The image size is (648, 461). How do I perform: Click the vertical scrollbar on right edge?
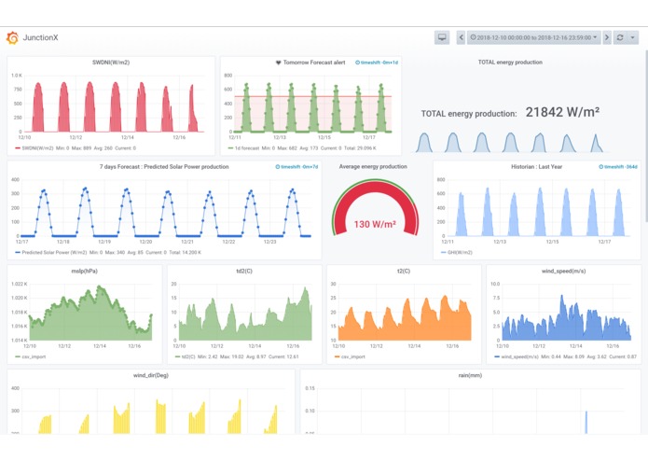pos(646,136)
